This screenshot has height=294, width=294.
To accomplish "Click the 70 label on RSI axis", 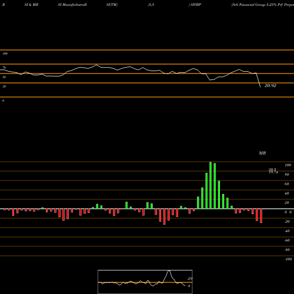I will click(4, 68).
